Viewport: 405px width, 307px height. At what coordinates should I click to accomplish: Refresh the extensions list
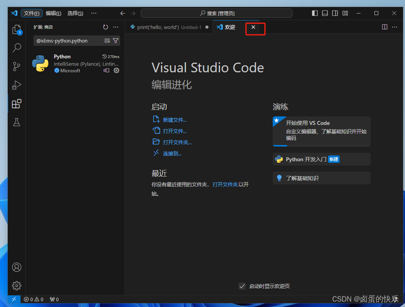coord(105,27)
